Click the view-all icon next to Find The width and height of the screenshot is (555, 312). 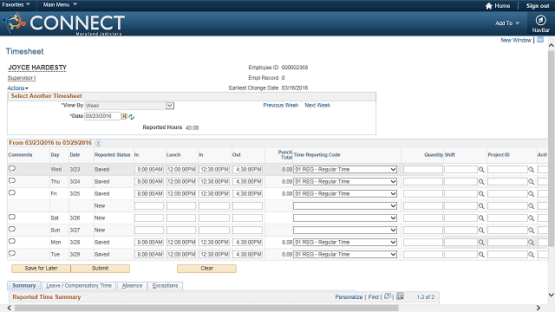pos(388,296)
